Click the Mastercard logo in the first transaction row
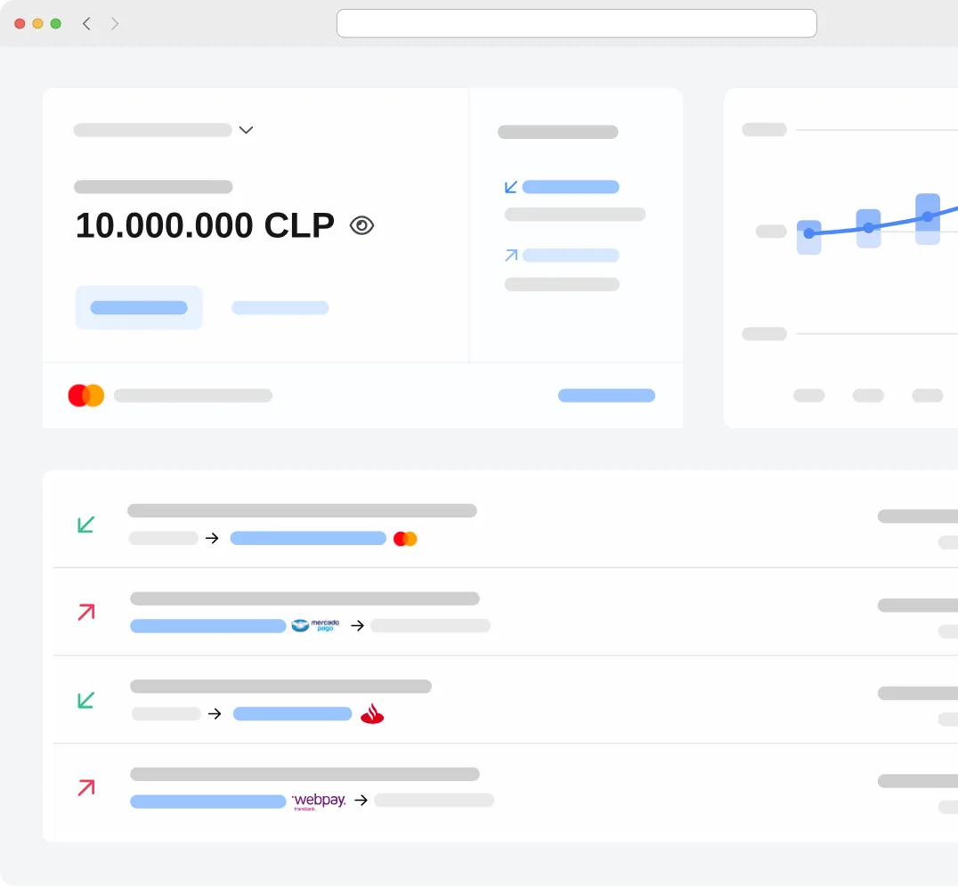Image resolution: width=958 pixels, height=887 pixels. (x=405, y=539)
